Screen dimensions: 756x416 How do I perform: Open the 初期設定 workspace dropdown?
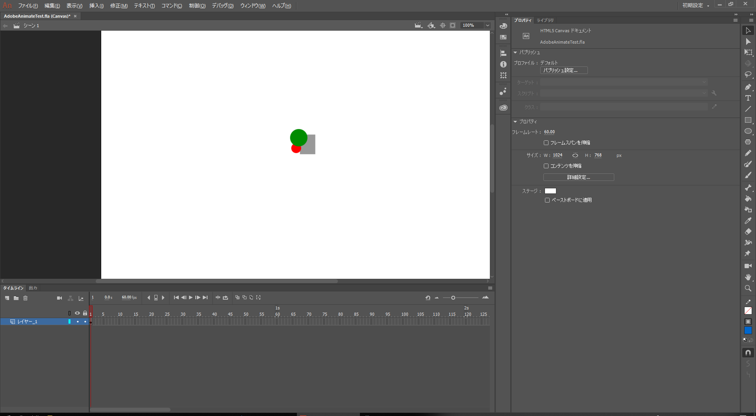(x=695, y=6)
